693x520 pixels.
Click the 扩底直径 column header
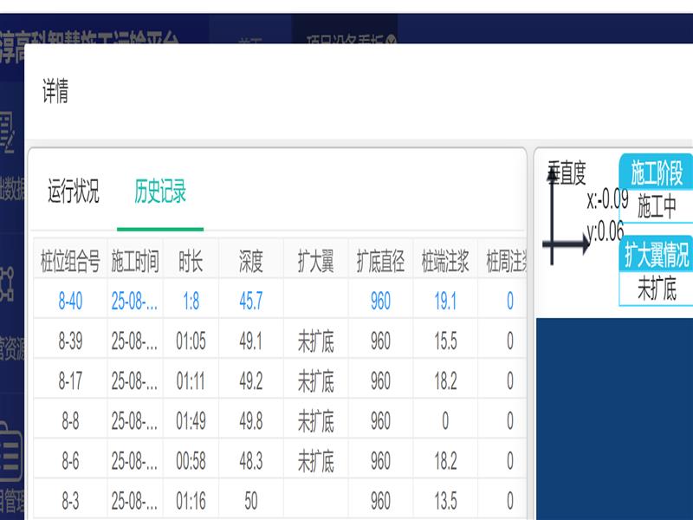point(380,262)
